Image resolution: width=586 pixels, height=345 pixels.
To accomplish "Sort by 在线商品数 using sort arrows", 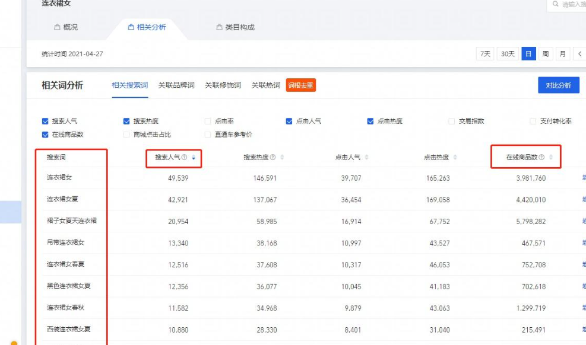I will pyautogui.click(x=551, y=158).
